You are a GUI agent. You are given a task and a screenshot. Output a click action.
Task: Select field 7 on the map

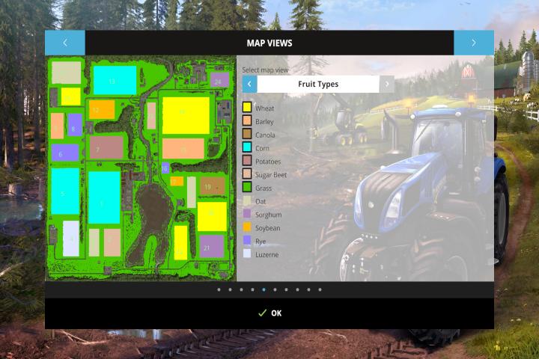(106, 148)
